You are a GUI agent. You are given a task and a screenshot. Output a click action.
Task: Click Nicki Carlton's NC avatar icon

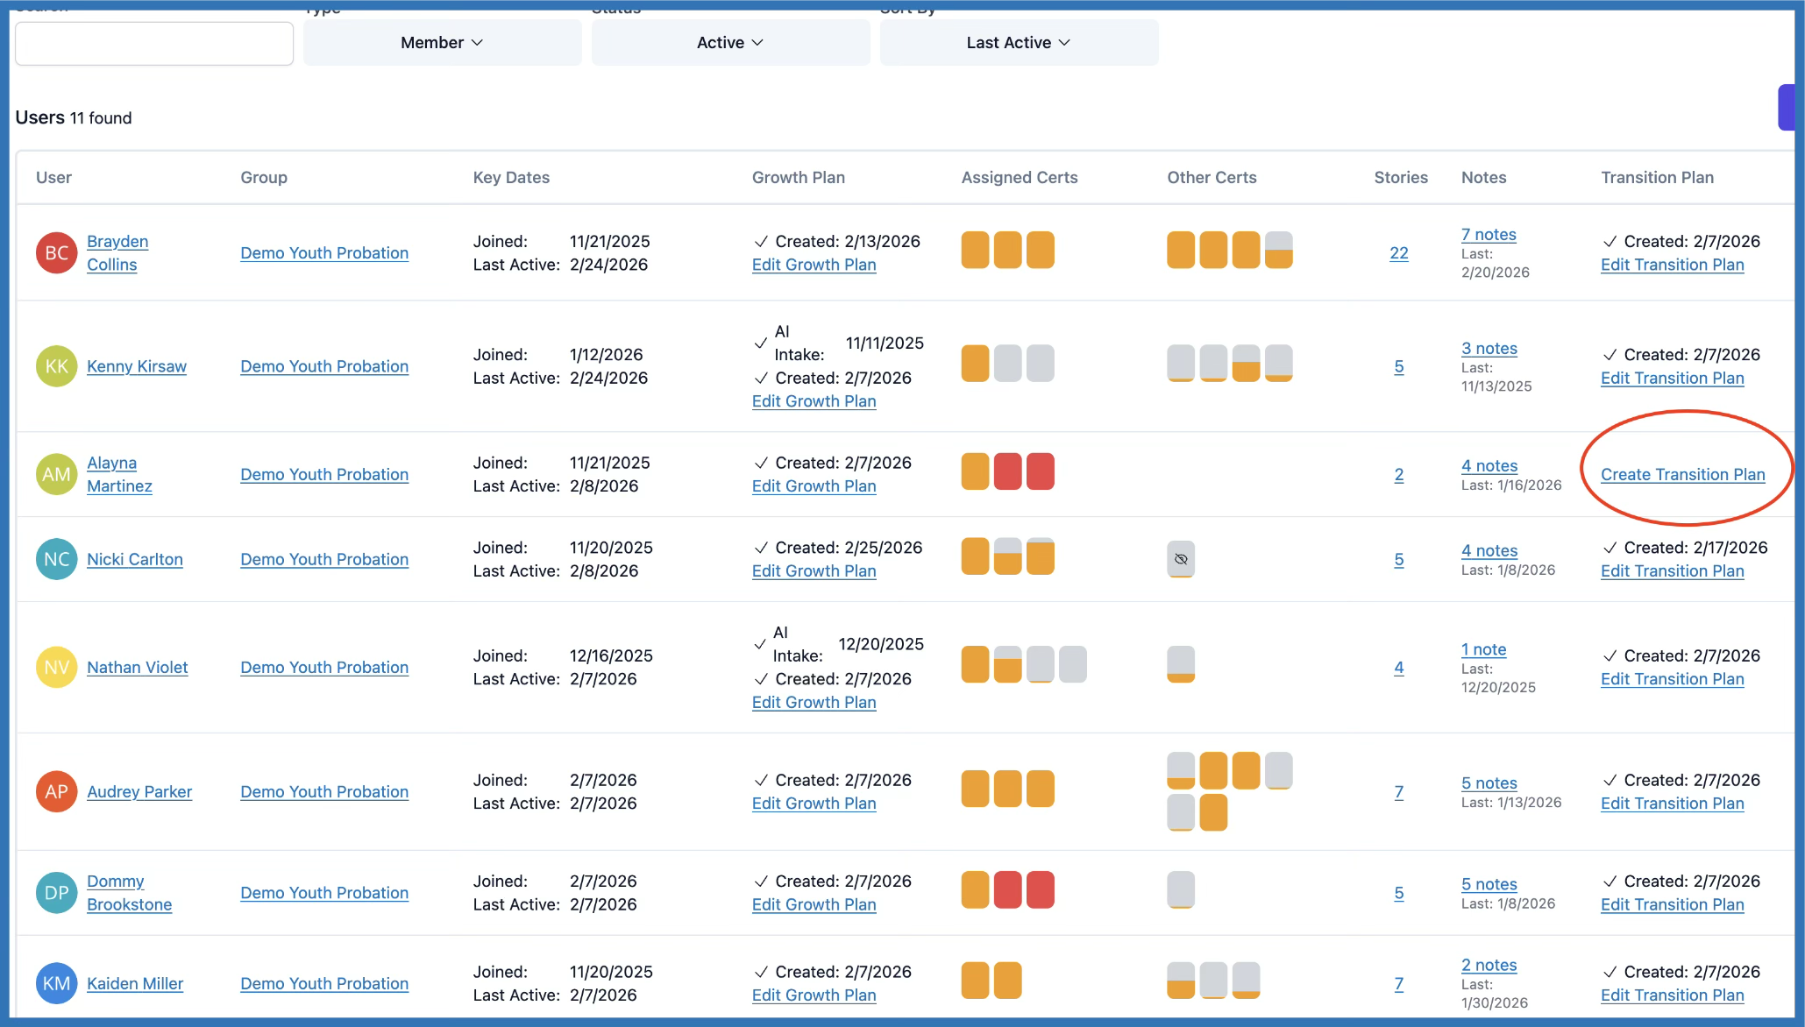tap(56, 559)
